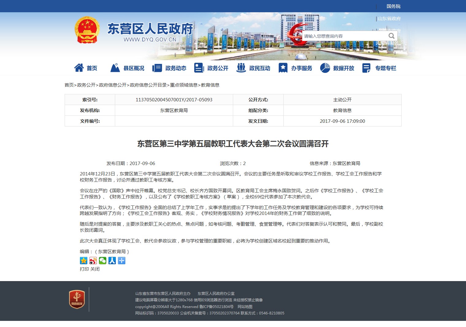
Task: Click the search magnifier icon
Action: pyautogui.click(x=391, y=36)
